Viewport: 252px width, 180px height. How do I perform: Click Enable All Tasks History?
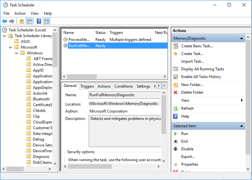click(201, 77)
